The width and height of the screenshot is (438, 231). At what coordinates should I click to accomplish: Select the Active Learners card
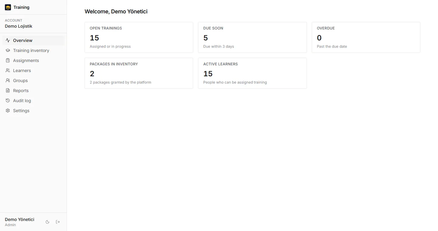(x=252, y=73)
